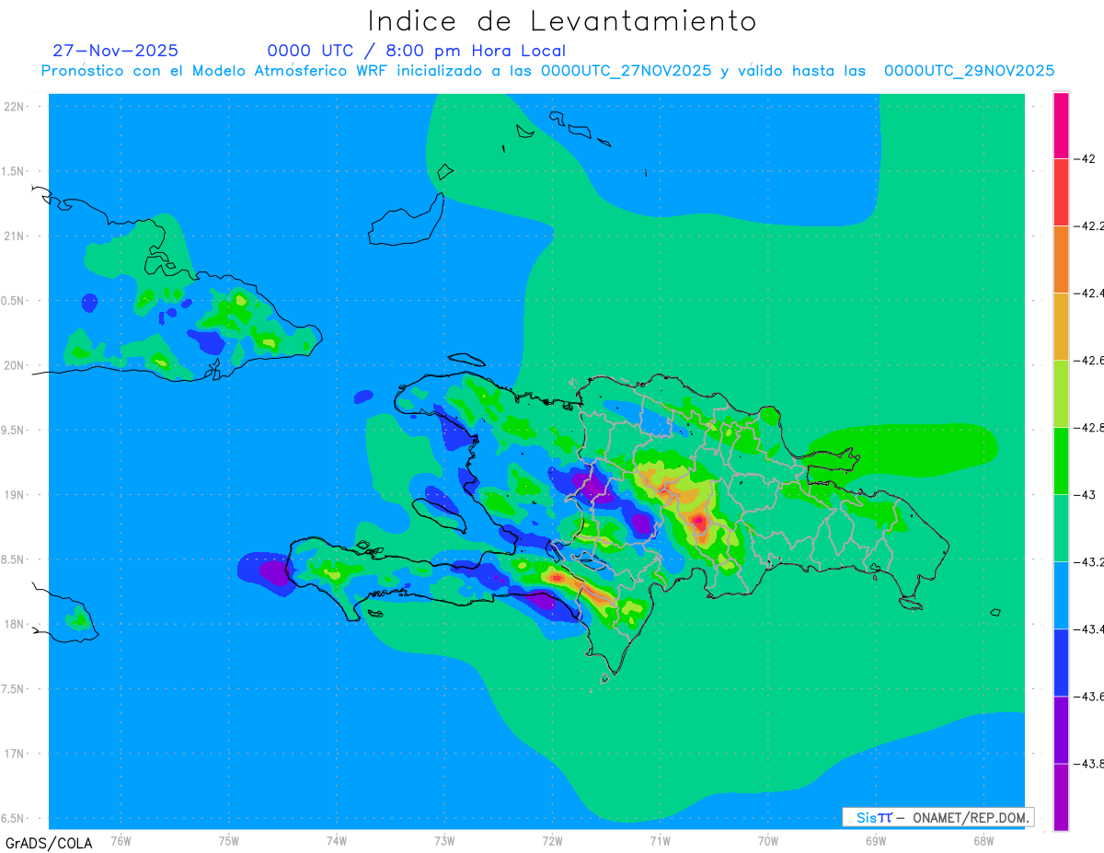1104x853 pixels.
Task: Click the '75W' longitude label
Action: [229, 841]
